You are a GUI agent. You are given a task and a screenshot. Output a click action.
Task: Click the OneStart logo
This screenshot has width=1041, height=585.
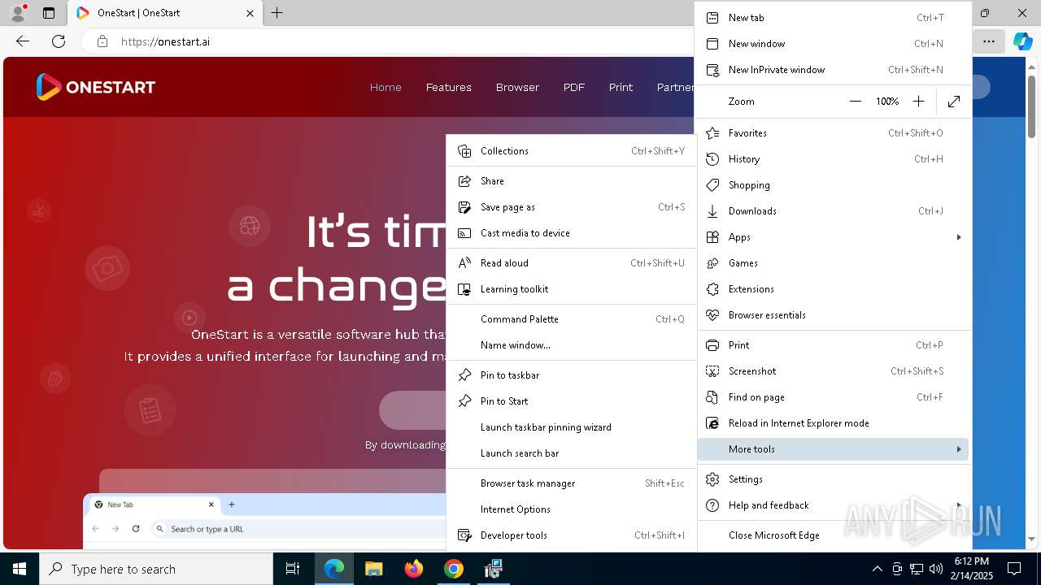95,87
